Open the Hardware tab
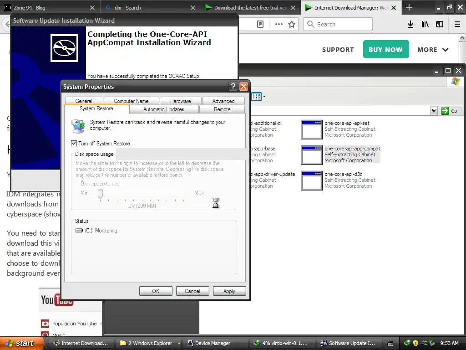The width and height of the screenshot is (466, 350). coord(180,101)
